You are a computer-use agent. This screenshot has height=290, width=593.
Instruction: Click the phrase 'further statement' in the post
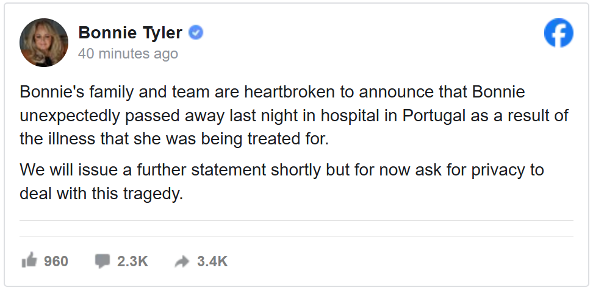(x=201, y=170)
